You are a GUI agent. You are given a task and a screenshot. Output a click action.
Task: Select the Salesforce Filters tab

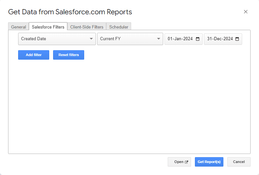(48, 27)
